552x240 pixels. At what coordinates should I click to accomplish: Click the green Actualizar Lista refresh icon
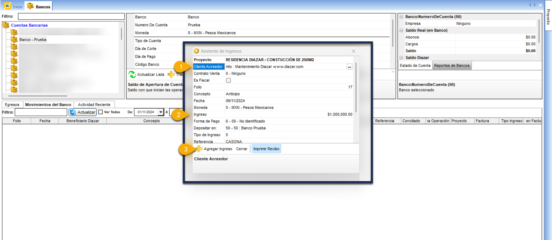coord(132,74)
